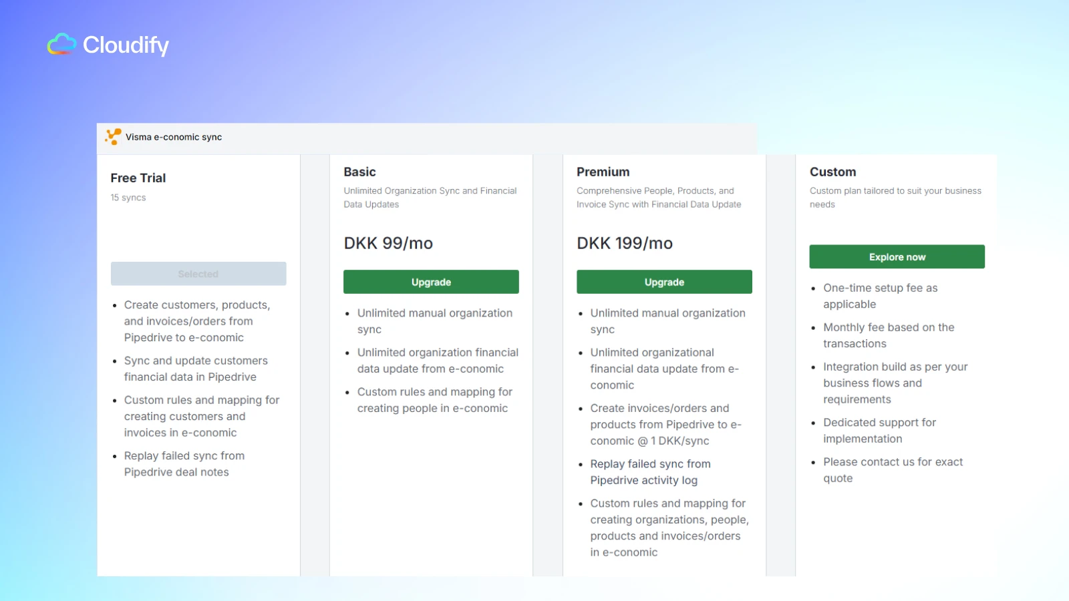Viewport: 1069px width, 601px height.
Task: Select the 'Visma e-conomic sync' header label
Action: click(174, 137)
